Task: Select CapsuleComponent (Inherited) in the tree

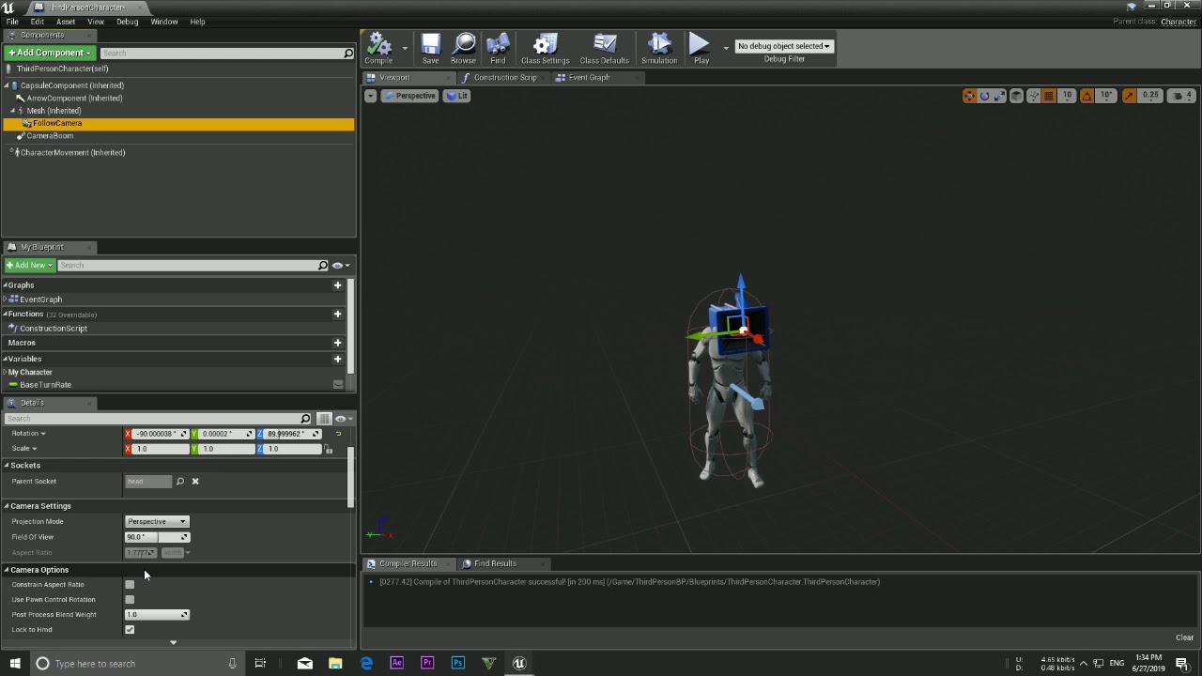Action: coord(72,85)
